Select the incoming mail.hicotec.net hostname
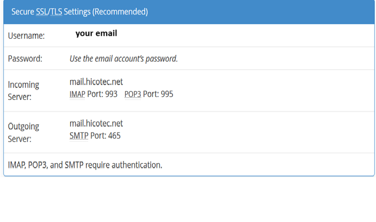376x222 pixels. [x=96, y=82]
